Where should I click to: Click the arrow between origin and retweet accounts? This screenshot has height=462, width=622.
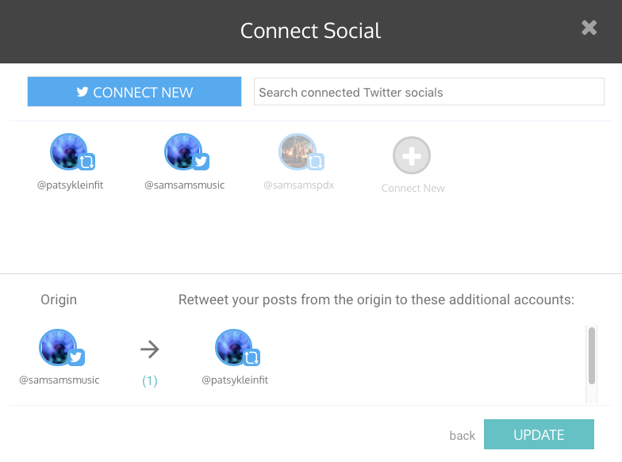tap(149, 349)
